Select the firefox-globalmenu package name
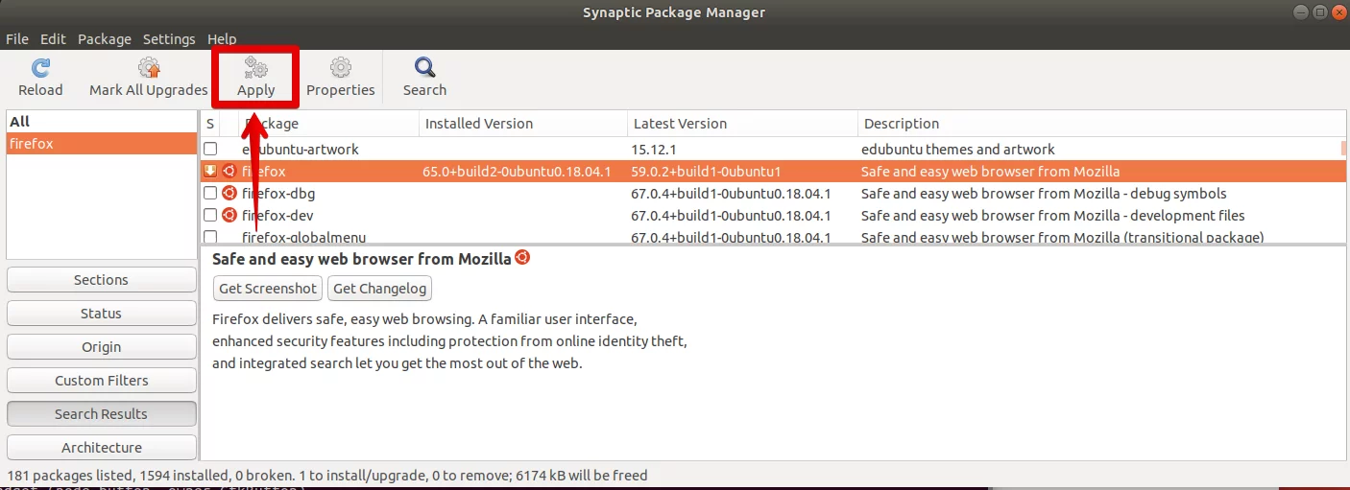Screen dimensions: 1350x490 (x=304, y=237)
